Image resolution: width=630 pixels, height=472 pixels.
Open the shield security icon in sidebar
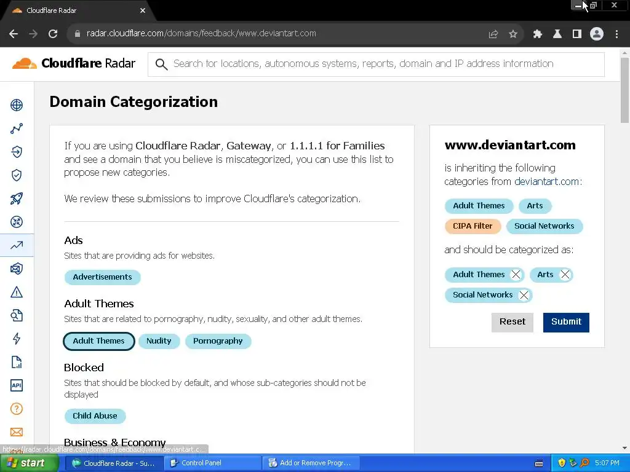click(x=17, y=175)
